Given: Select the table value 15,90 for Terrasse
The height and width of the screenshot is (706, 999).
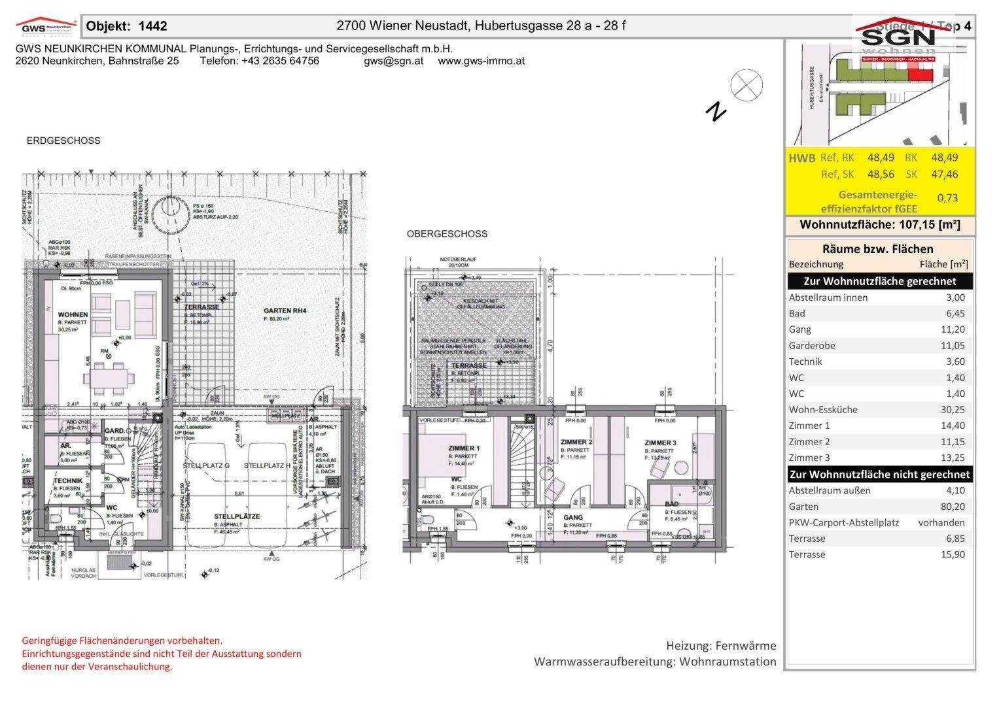Looking at the screenshot, I should (x=952, y=554).
